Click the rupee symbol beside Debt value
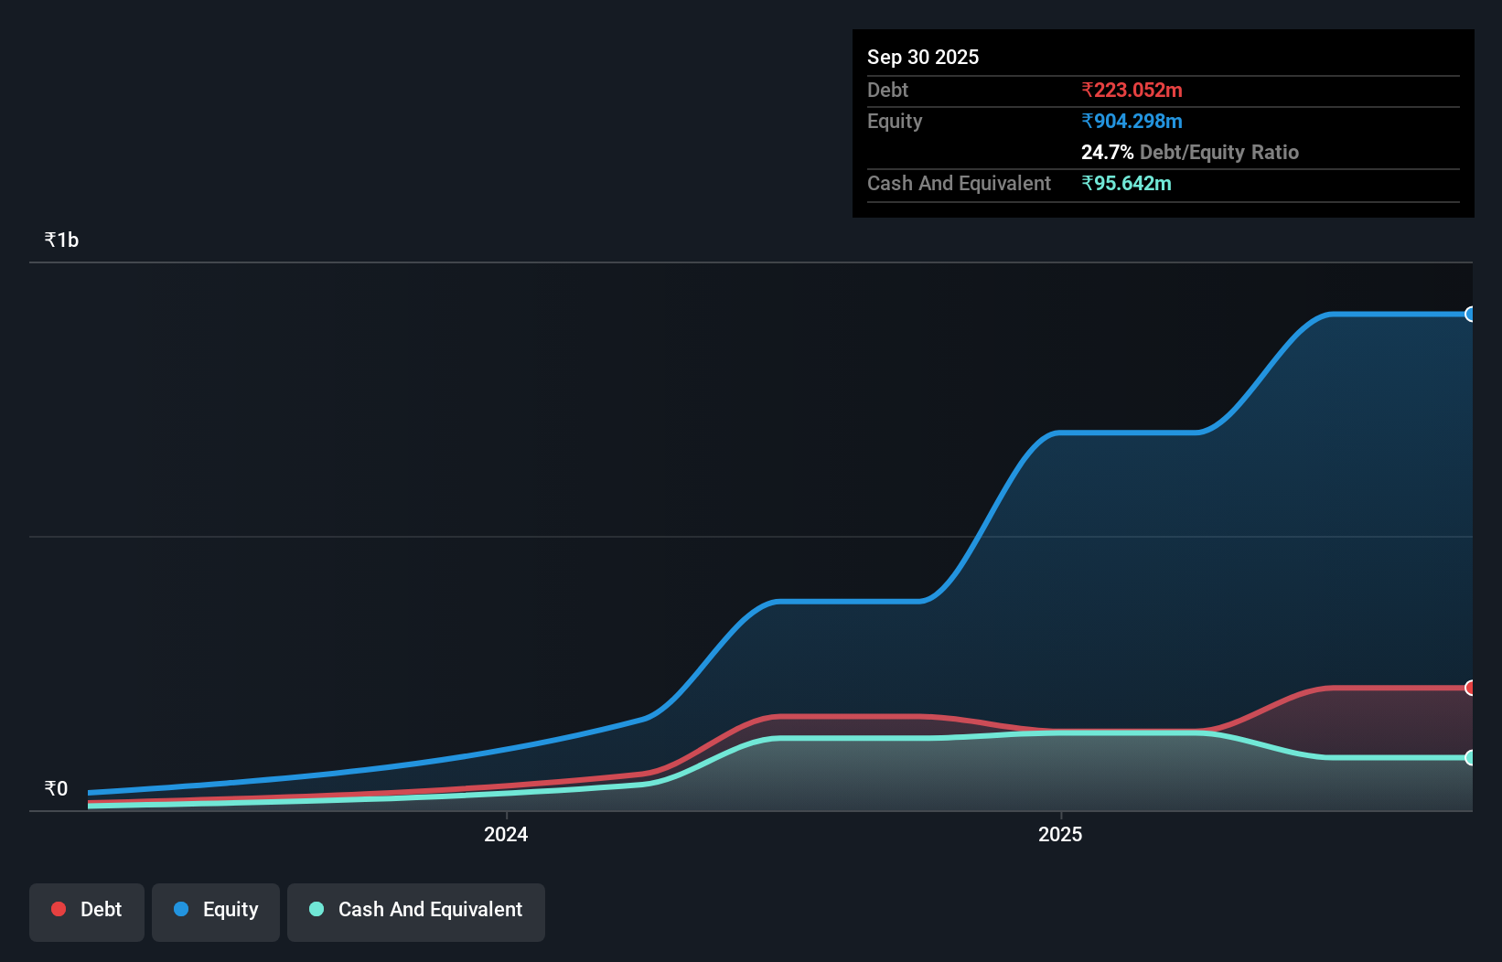 [x=1088, y=90]
